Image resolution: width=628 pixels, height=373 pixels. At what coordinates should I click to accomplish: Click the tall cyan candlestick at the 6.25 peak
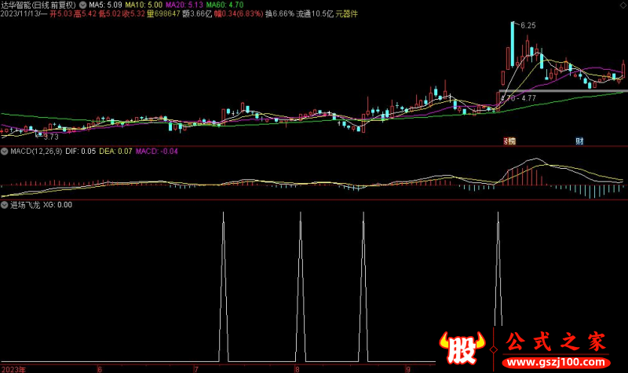(513, 44)
